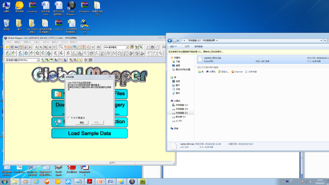This screenshot has width=329, height=185.
Task: Click 打开 in the Explorer toolbar
Action: [186, 46]
